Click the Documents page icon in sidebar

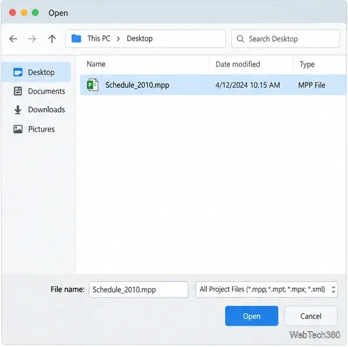(x=18, y=91)
